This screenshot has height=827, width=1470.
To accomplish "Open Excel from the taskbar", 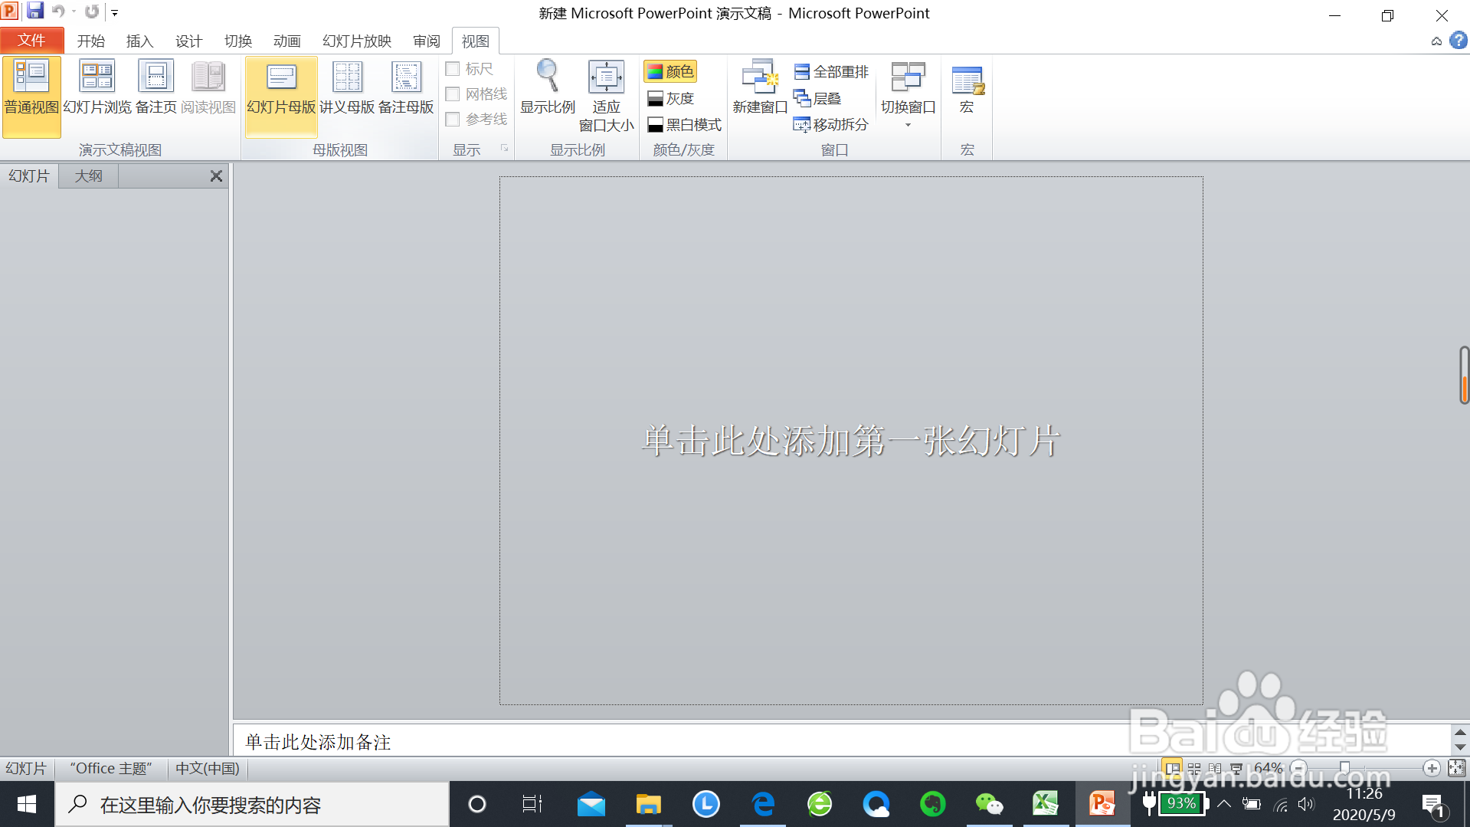I will pyautogui.click(x=1046, y=804).
